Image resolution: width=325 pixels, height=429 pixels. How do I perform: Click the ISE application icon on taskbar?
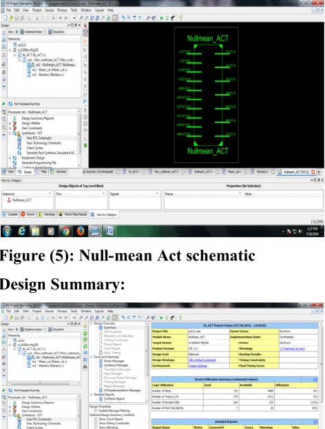pos(95,231)
